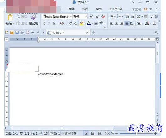166x138 pixels.
Task: Clear formatting with the eraser icon
Action: click(x=103, y=17)
